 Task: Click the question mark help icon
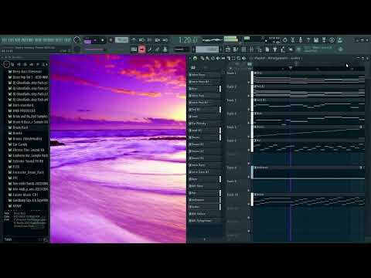(x=308, y=40)
